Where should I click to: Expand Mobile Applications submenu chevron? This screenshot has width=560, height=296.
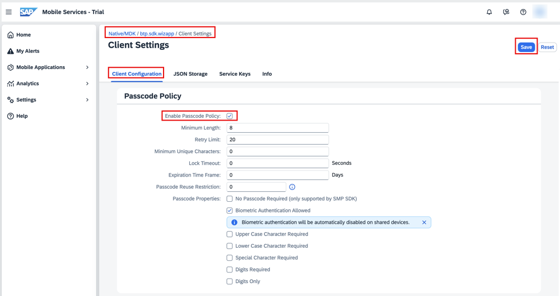click(87, 67)
